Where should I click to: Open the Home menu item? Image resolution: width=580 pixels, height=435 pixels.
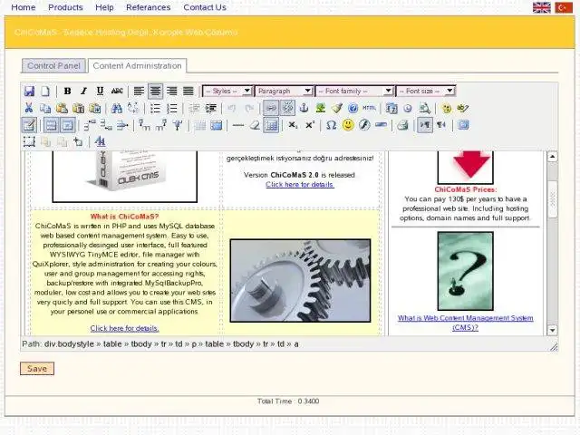click(24, 7)
